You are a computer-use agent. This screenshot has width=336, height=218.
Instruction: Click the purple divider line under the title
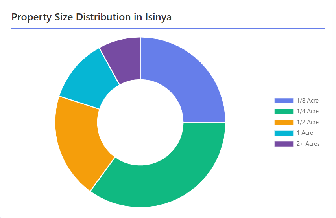tap(168, 28)
